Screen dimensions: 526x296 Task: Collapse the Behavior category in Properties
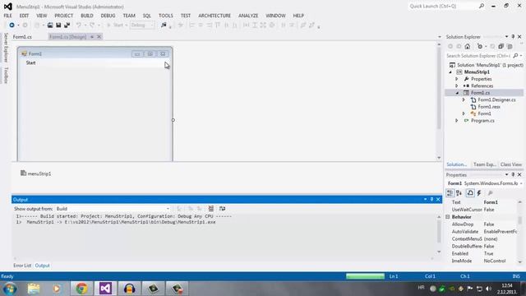[x=447, y=217]
